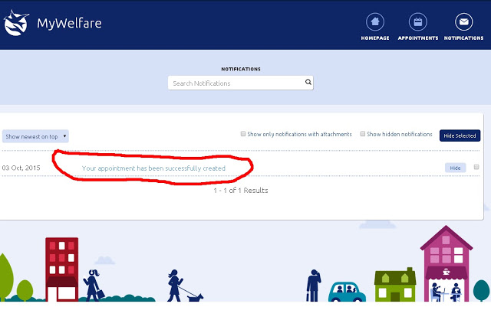The width and height of the screenshot is (491, 320).
Task: Hide the appointment created notification
Action: (x=455, y=168)
